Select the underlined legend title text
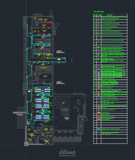Viewport: 135px width, 160px height. point(99,12)
